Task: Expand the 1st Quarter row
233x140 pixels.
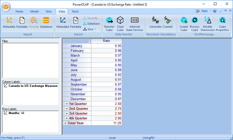Action: tap(67, 104)
